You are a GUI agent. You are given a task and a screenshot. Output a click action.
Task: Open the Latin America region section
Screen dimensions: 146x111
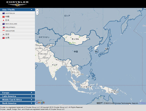[x=18, y=96]
